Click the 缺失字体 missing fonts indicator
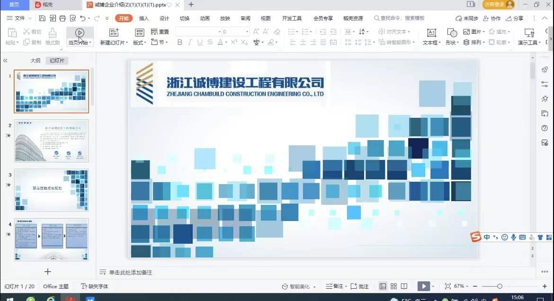This screenshot has width=554, height=301. pos(95,286)
